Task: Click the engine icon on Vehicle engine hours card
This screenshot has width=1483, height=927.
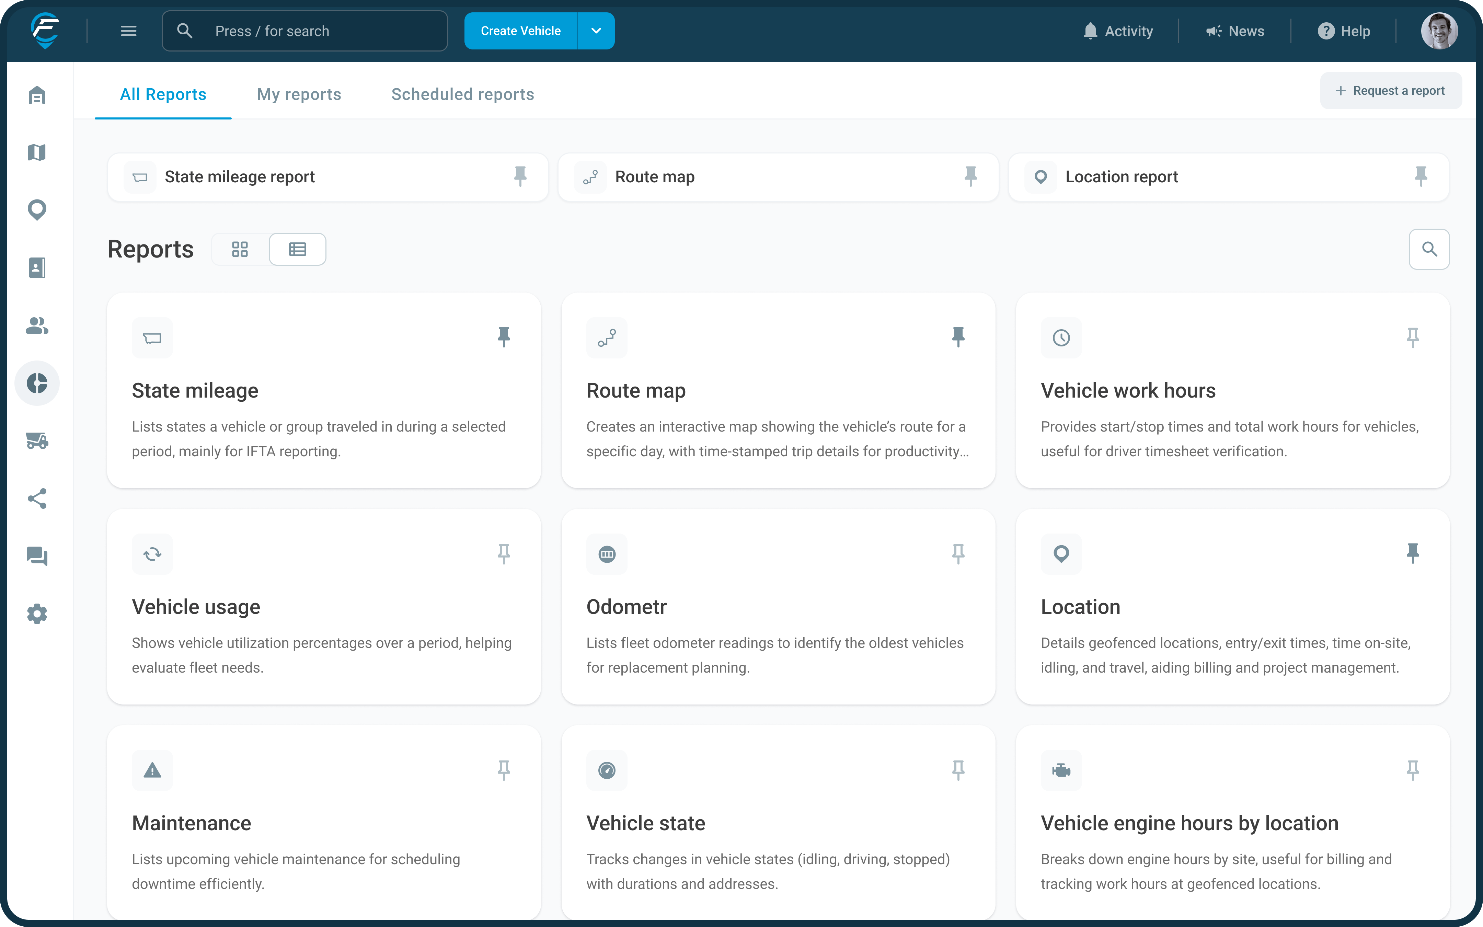Action: [1061, 771]
